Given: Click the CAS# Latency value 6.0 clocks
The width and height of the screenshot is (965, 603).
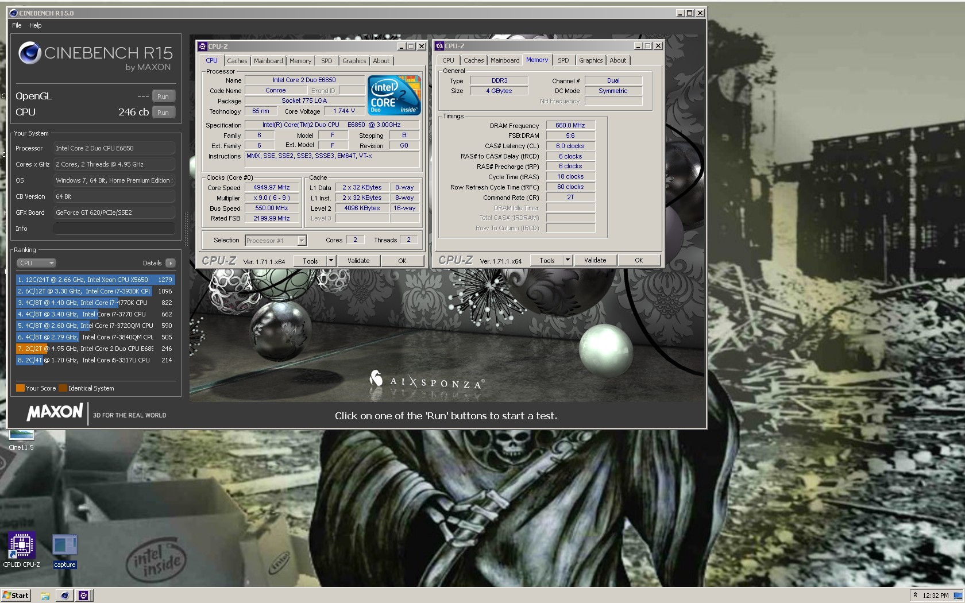Looking at the screenshot, I should [x=570, y=146].
